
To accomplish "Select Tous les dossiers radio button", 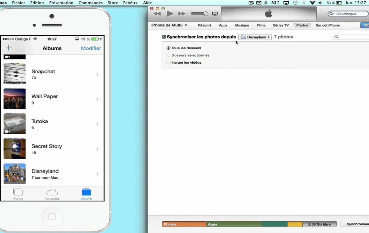I will (168, 48).
